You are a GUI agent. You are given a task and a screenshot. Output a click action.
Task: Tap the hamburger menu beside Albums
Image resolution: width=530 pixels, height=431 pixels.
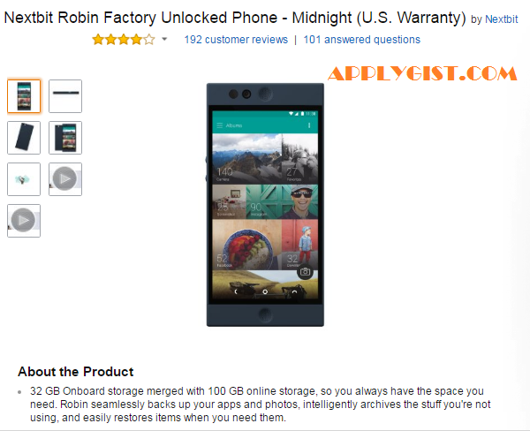pos(219,125)
